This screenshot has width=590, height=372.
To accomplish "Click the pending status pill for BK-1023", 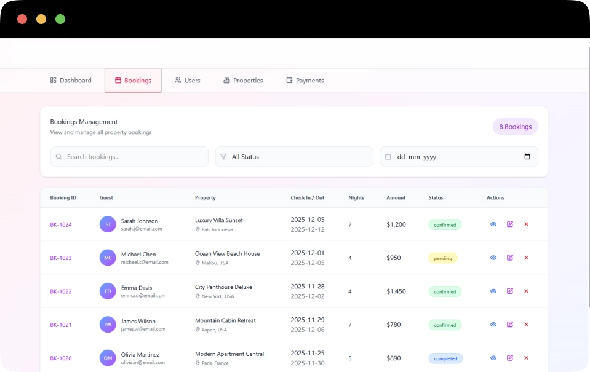I will (x=443, y=258).
